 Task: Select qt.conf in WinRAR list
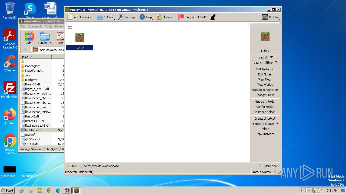30,135
